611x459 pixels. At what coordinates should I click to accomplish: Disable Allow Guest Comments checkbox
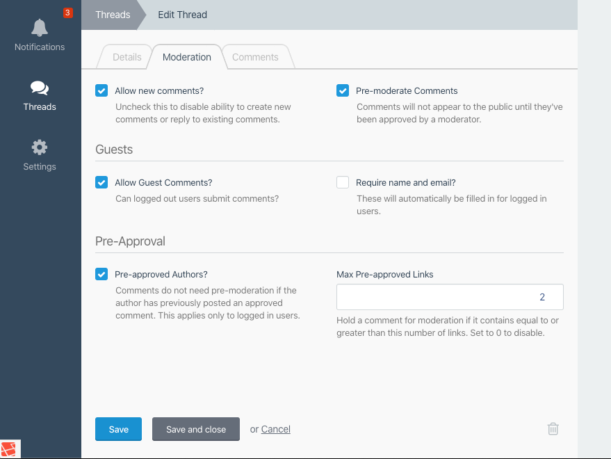pyautogui.click(x=101, y=182)
